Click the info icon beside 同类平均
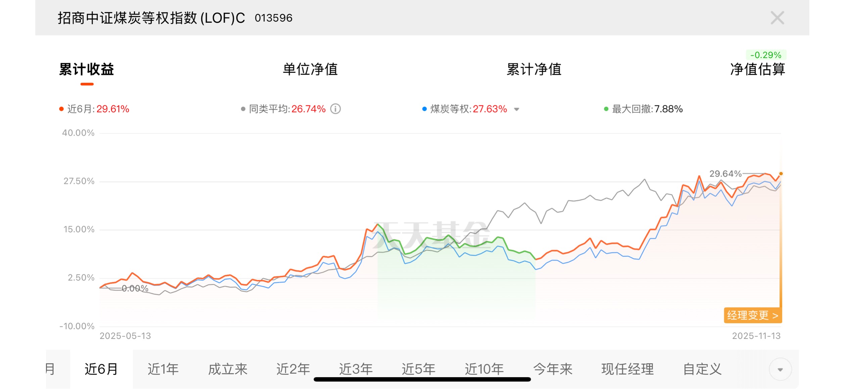This screenshot has height=389, width=845. coord(335,109)
